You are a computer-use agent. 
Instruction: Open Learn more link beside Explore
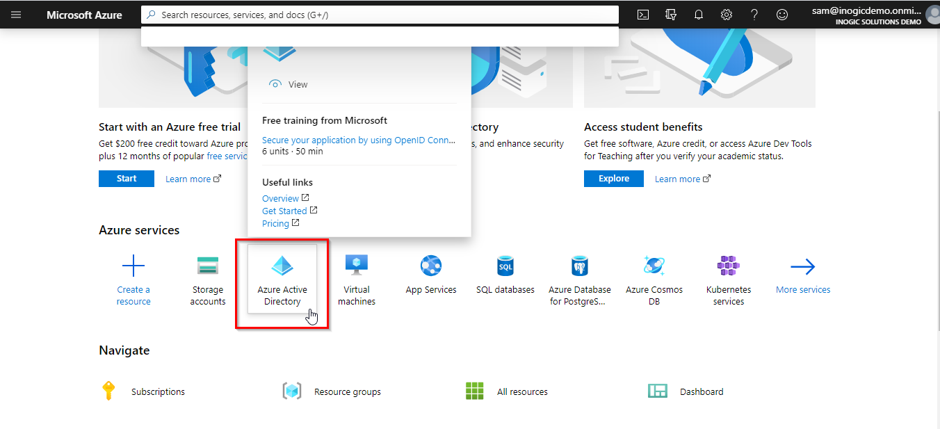(683, 179)
